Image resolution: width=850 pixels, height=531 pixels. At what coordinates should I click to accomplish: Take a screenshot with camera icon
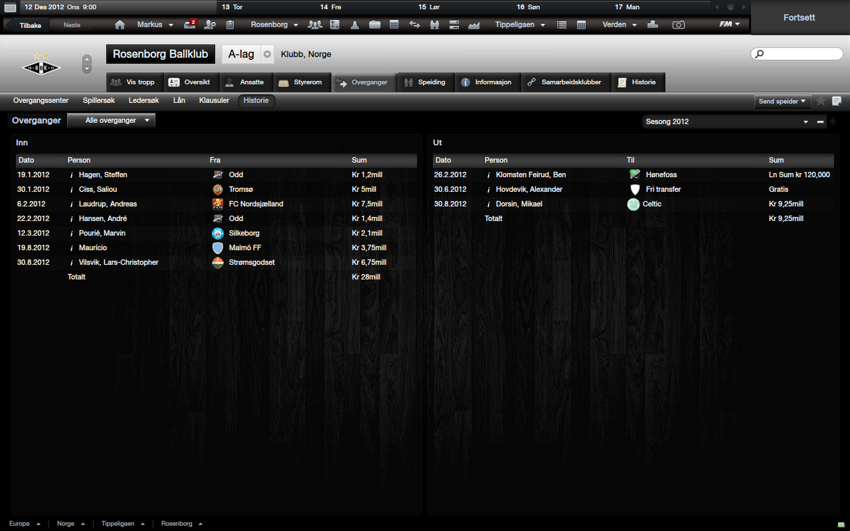(678, 25)
